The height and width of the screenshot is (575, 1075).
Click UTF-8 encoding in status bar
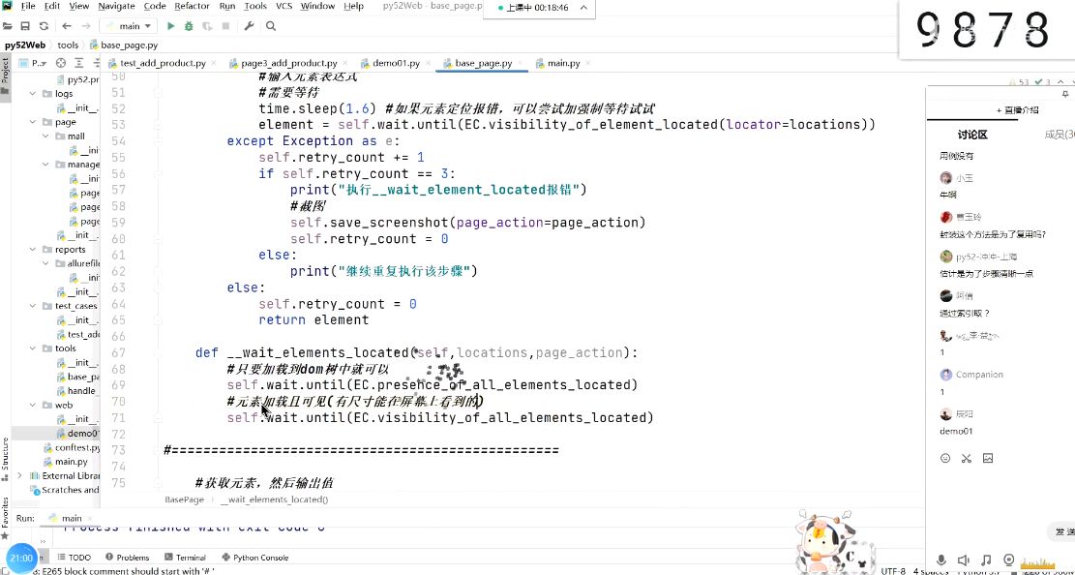click(893, 571)
